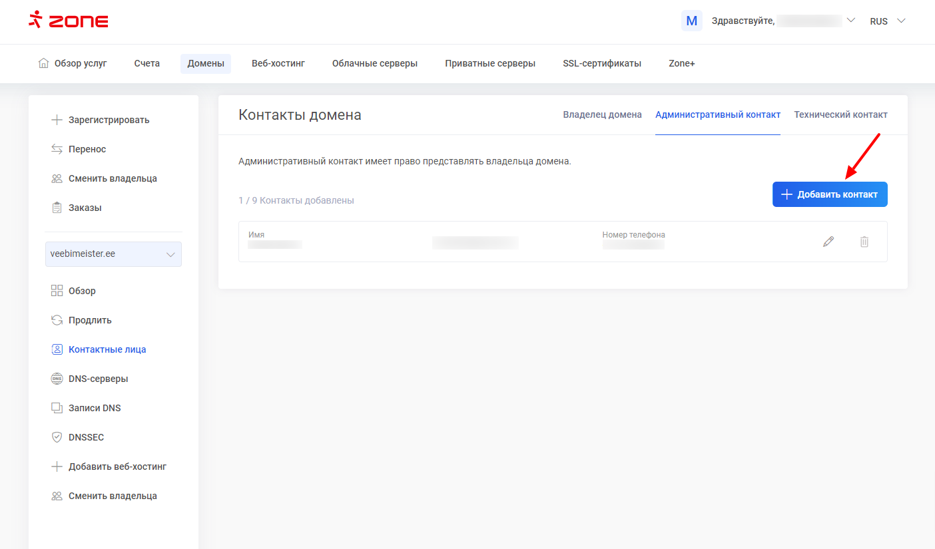Open DNS-серверы in the sidebar
This screenshot has height=549, width=935.
[x=98, y=379]
